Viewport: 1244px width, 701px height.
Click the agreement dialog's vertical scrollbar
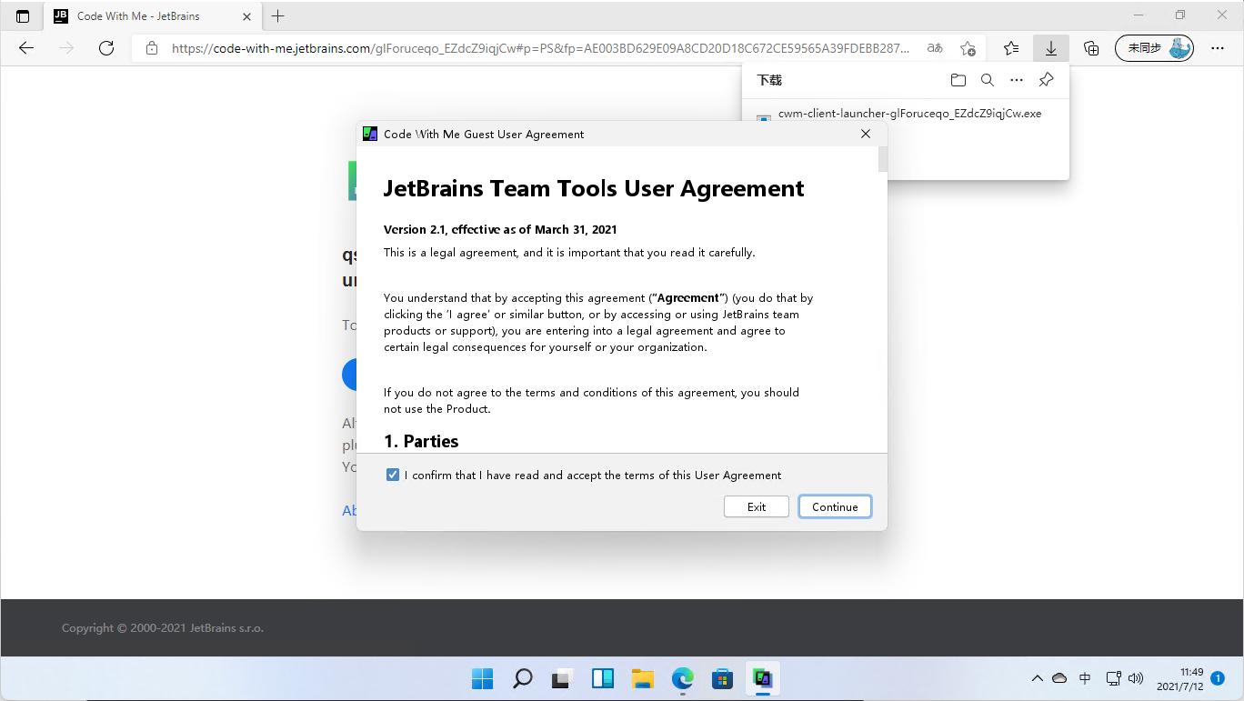tap(882, 159)
